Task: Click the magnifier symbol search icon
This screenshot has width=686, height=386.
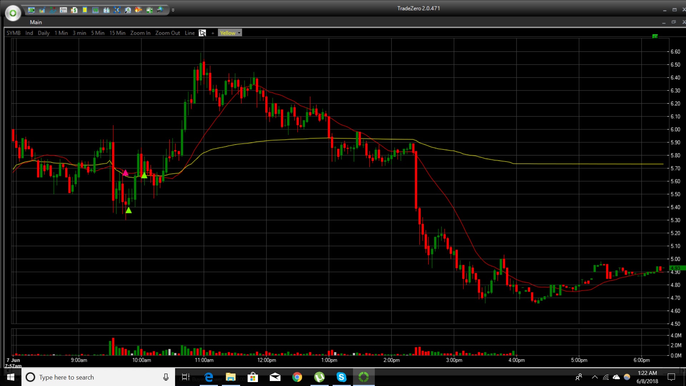Action: pyautogui.click(x=128, y=10)
